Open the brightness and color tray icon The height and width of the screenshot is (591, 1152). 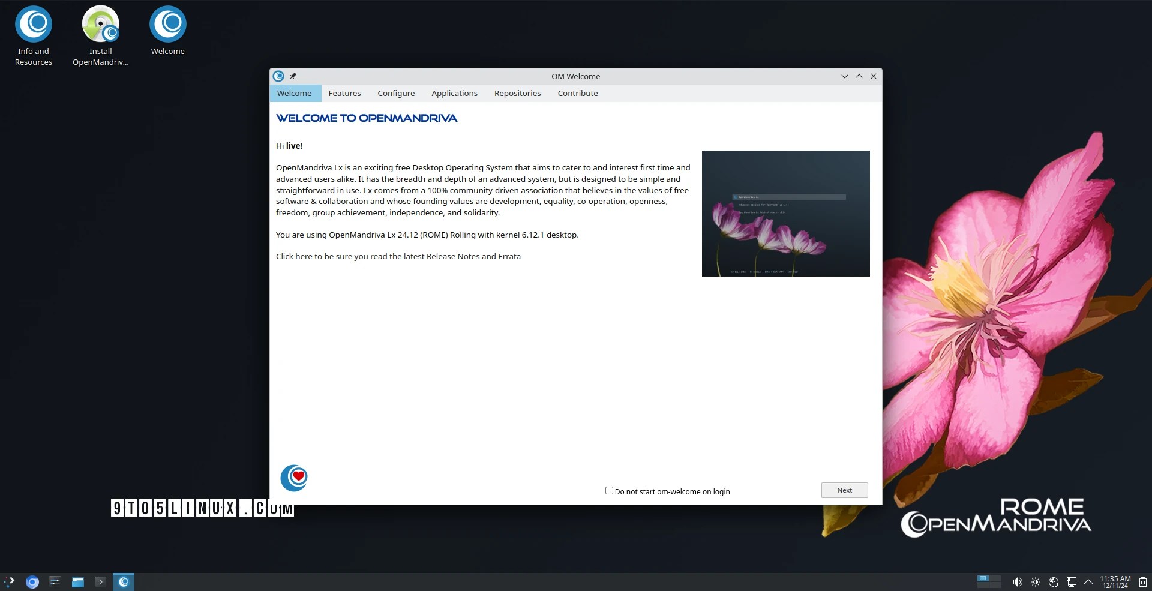tap(1036, 582)
